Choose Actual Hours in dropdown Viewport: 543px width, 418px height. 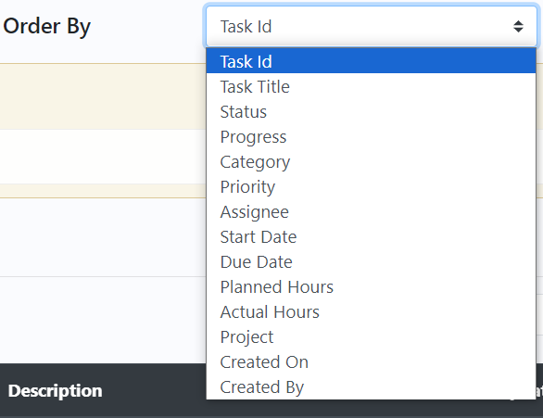(371, 311)
